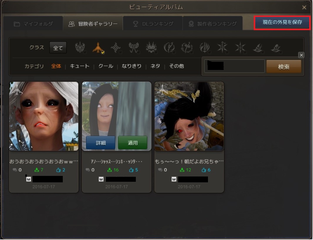Open the DLランキング tab
Image resolution: width=313 pixels, height=240 pixels.
[x=153, y=24]
